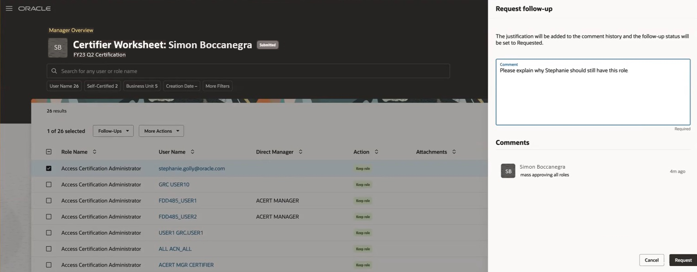Click Simon Boccanegra's SB avatar in Comments
Screen dimensions: 697x272
[x=508, y=170]
